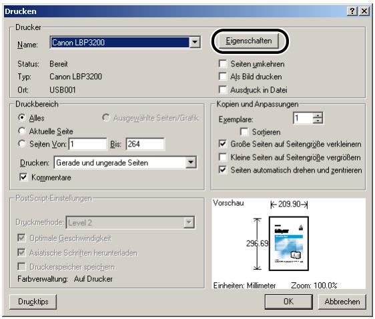375x319 pixels.
Task: Close the Drucken dialog
Action: click(364, 11)
